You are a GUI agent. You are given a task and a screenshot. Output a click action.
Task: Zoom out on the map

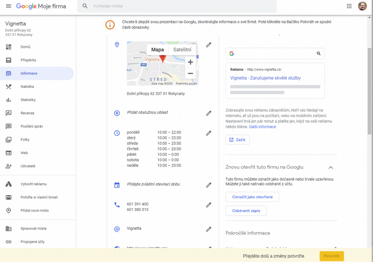tap(190, 73)
